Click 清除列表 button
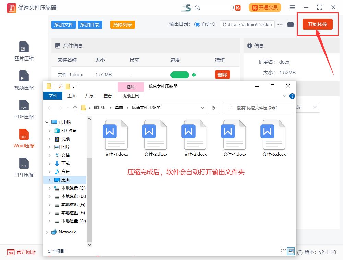Image resolution: width=343 pixels, height=260 pixels. pos(123,25)
